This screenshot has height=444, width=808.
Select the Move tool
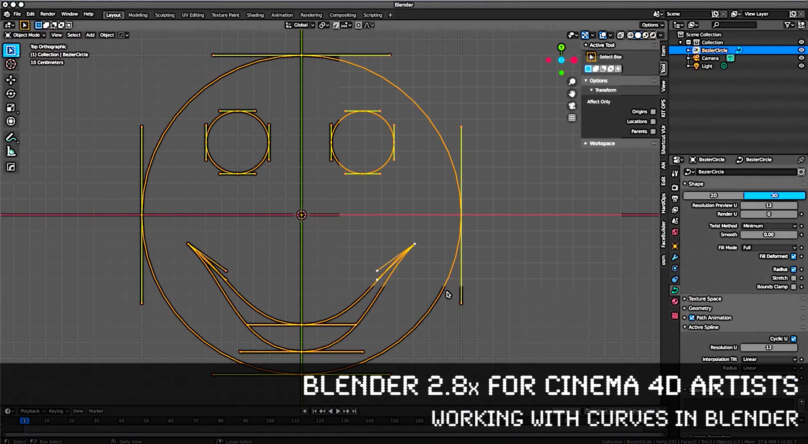pos(11,80)
